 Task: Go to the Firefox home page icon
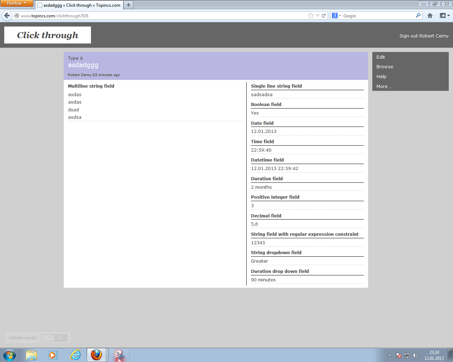430,16
